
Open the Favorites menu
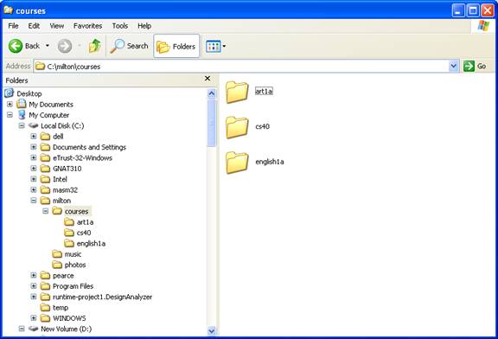(x=87, y=26)
